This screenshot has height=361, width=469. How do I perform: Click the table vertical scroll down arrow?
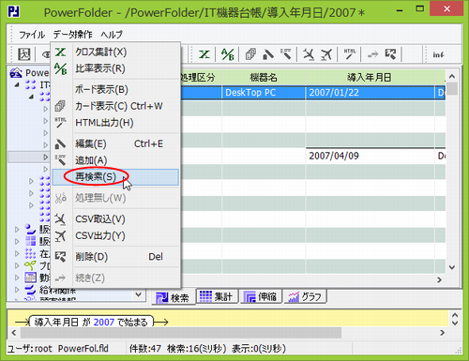tap(452, 267)
